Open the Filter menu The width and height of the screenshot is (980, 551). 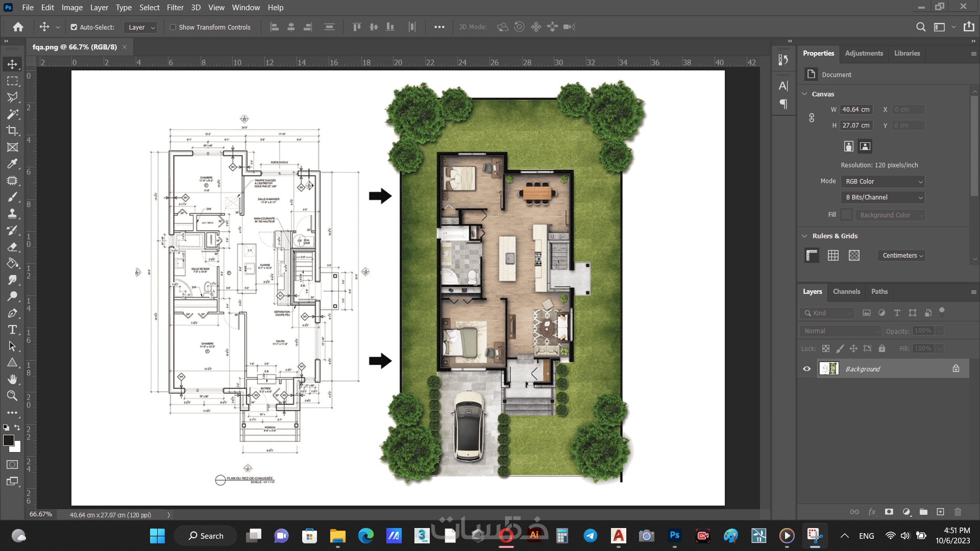175,7
